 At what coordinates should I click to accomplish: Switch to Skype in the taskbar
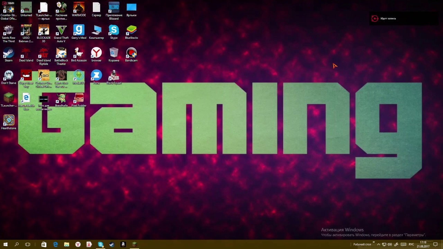100,245
